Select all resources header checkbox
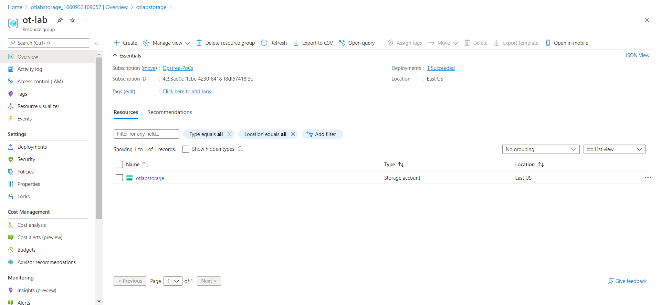661x305 pixels. 119,165
